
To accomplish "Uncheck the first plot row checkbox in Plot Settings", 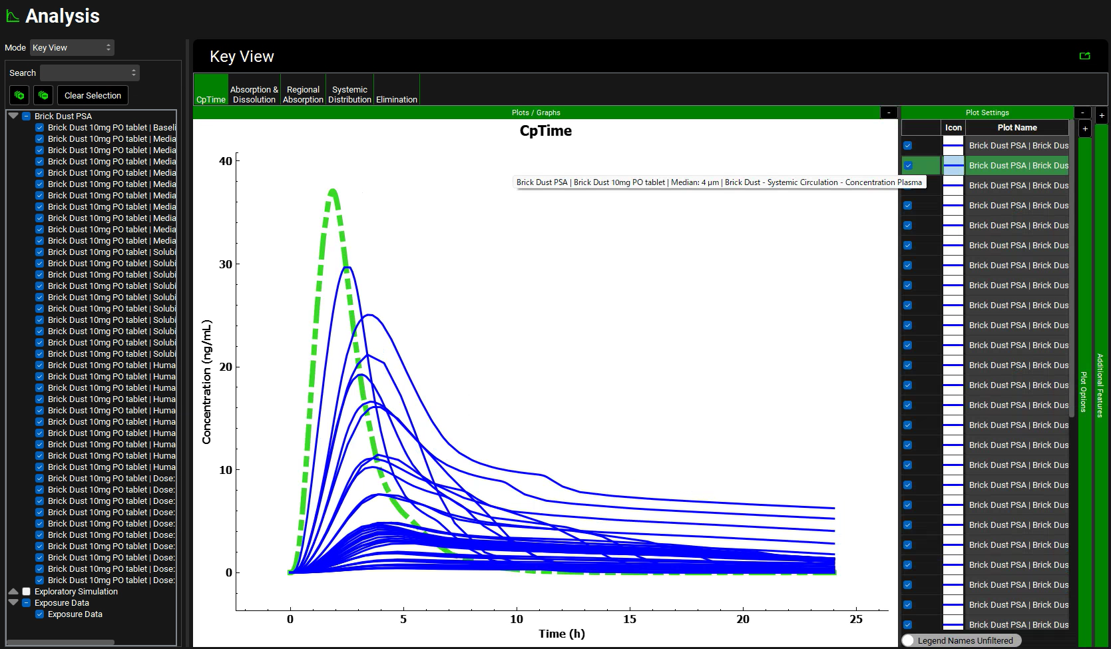I will coord(908,145).
